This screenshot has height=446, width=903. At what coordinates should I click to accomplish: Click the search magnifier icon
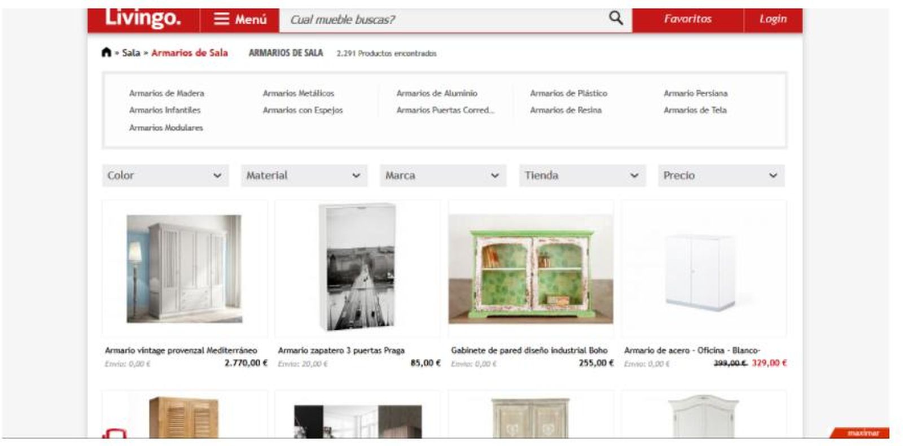[616, 19]
